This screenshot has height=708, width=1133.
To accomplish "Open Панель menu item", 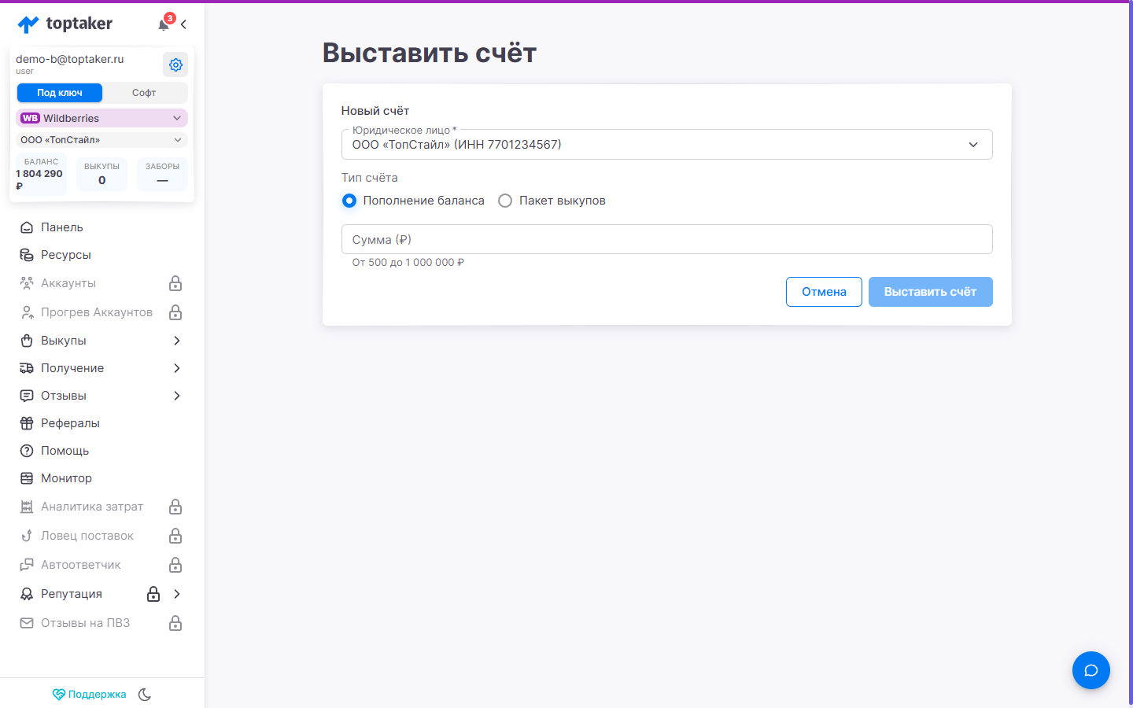I will coord(101,227).
